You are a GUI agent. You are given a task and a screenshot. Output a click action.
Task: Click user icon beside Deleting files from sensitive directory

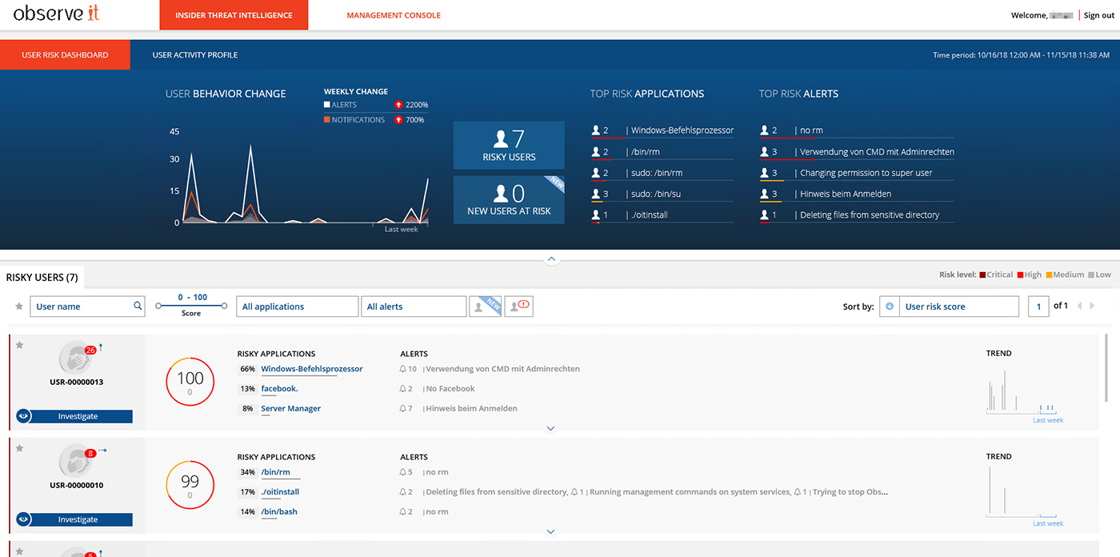(x=764, y=215)
